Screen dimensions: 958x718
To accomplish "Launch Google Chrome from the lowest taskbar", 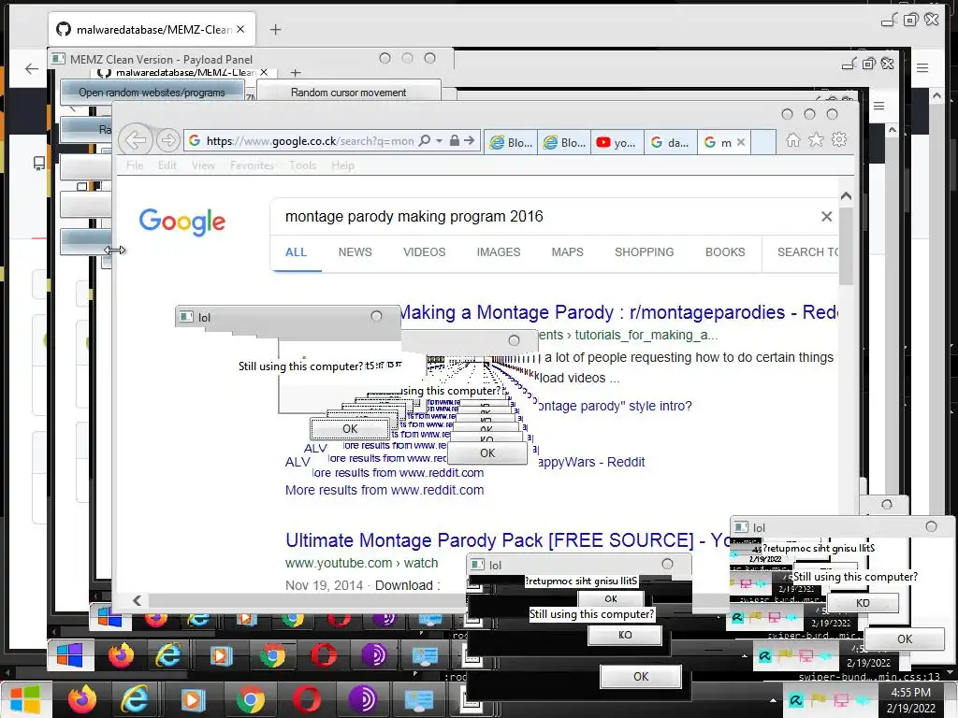I will point(251,700).
